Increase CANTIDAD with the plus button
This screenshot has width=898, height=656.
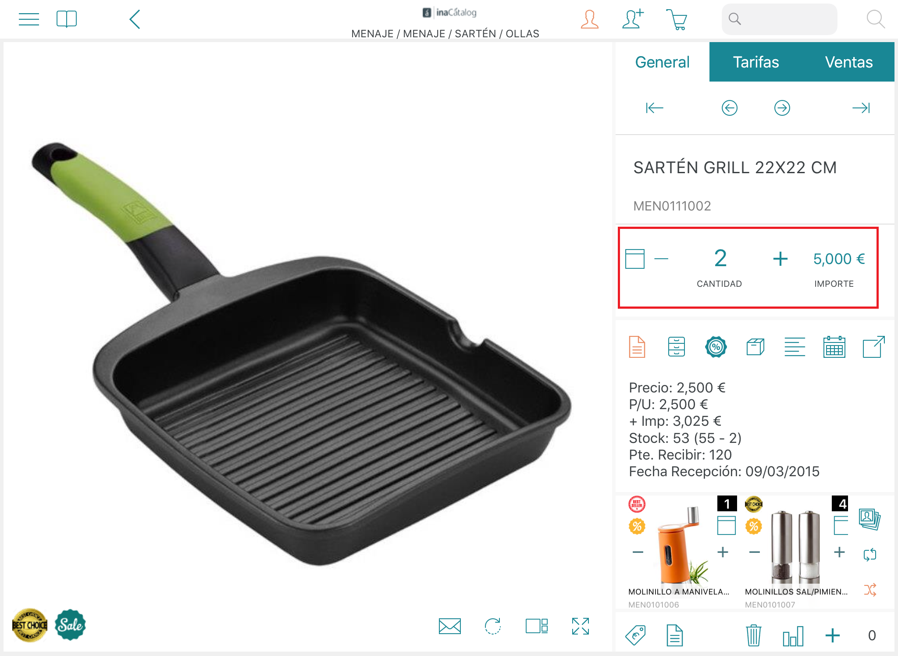[780, 259]
